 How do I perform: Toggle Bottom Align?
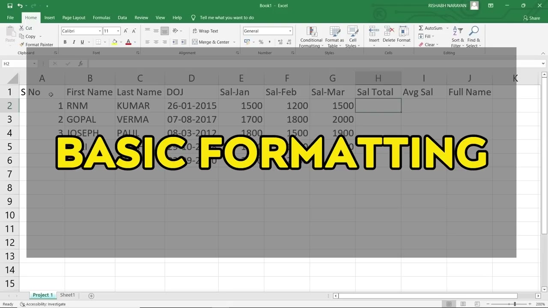coord(164,31)
